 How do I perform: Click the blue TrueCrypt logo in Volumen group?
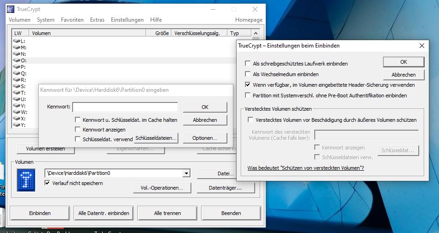pyautogui.click(x=26, y=180)
